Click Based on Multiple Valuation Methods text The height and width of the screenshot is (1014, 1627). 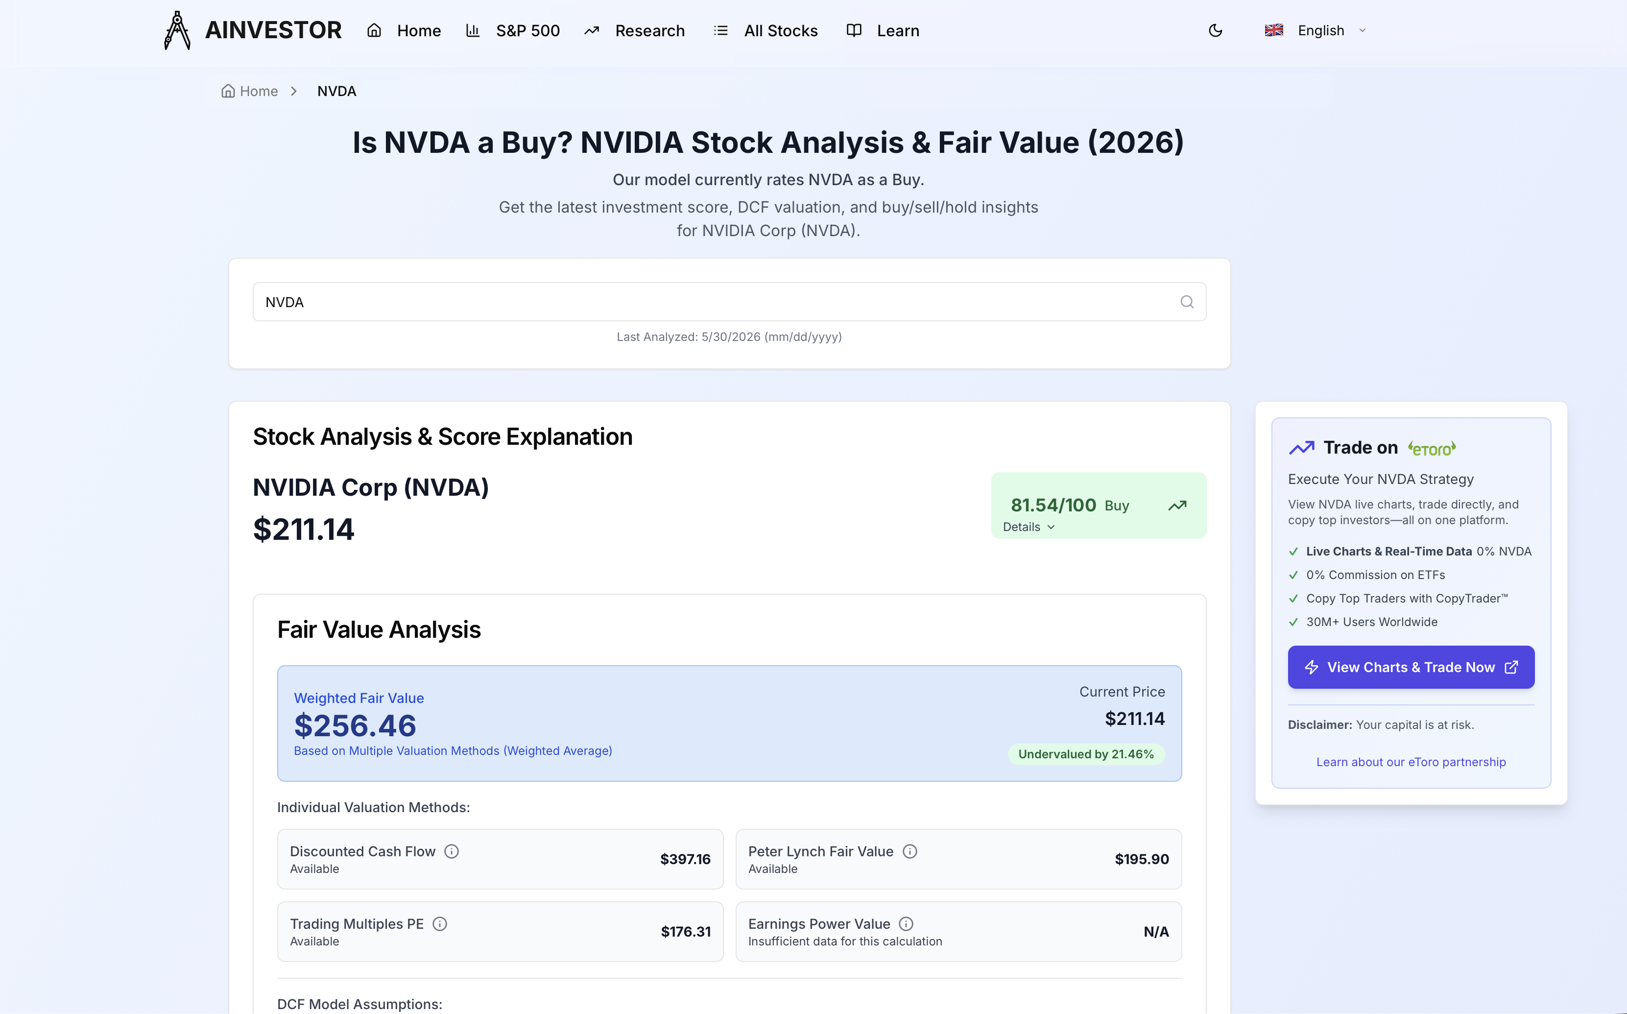point(453,750)
